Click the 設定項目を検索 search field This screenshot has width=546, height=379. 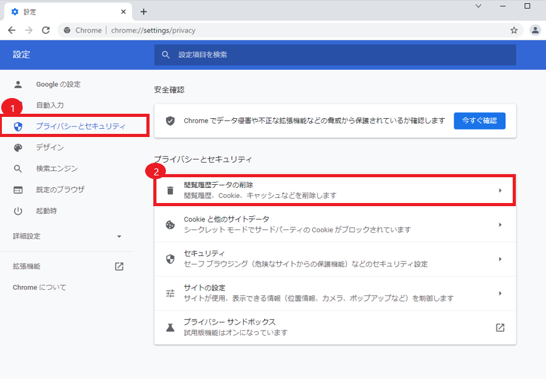[335, 55]
